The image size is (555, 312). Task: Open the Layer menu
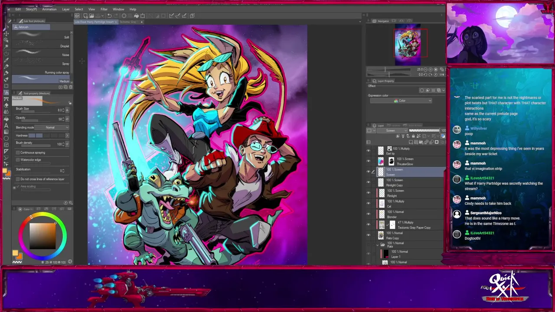pos(66,9)
